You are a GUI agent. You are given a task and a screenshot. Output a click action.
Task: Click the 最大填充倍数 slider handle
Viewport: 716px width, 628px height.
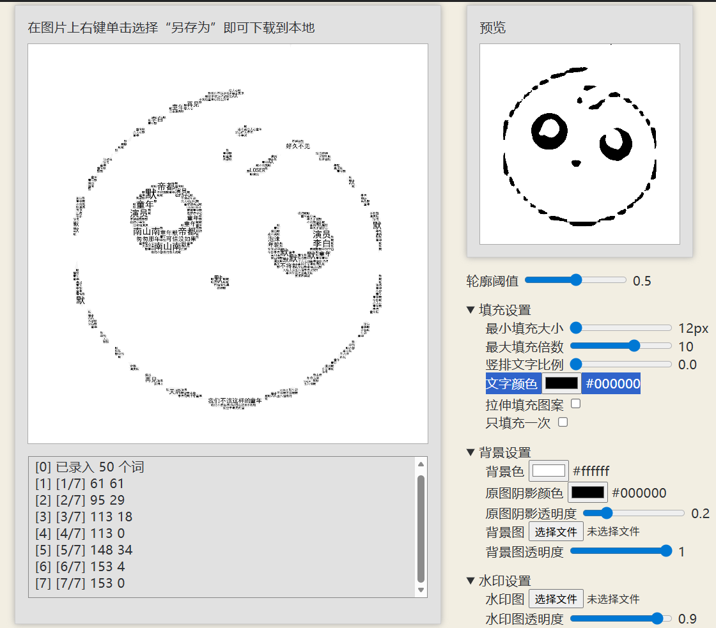(x=634, y=346)
